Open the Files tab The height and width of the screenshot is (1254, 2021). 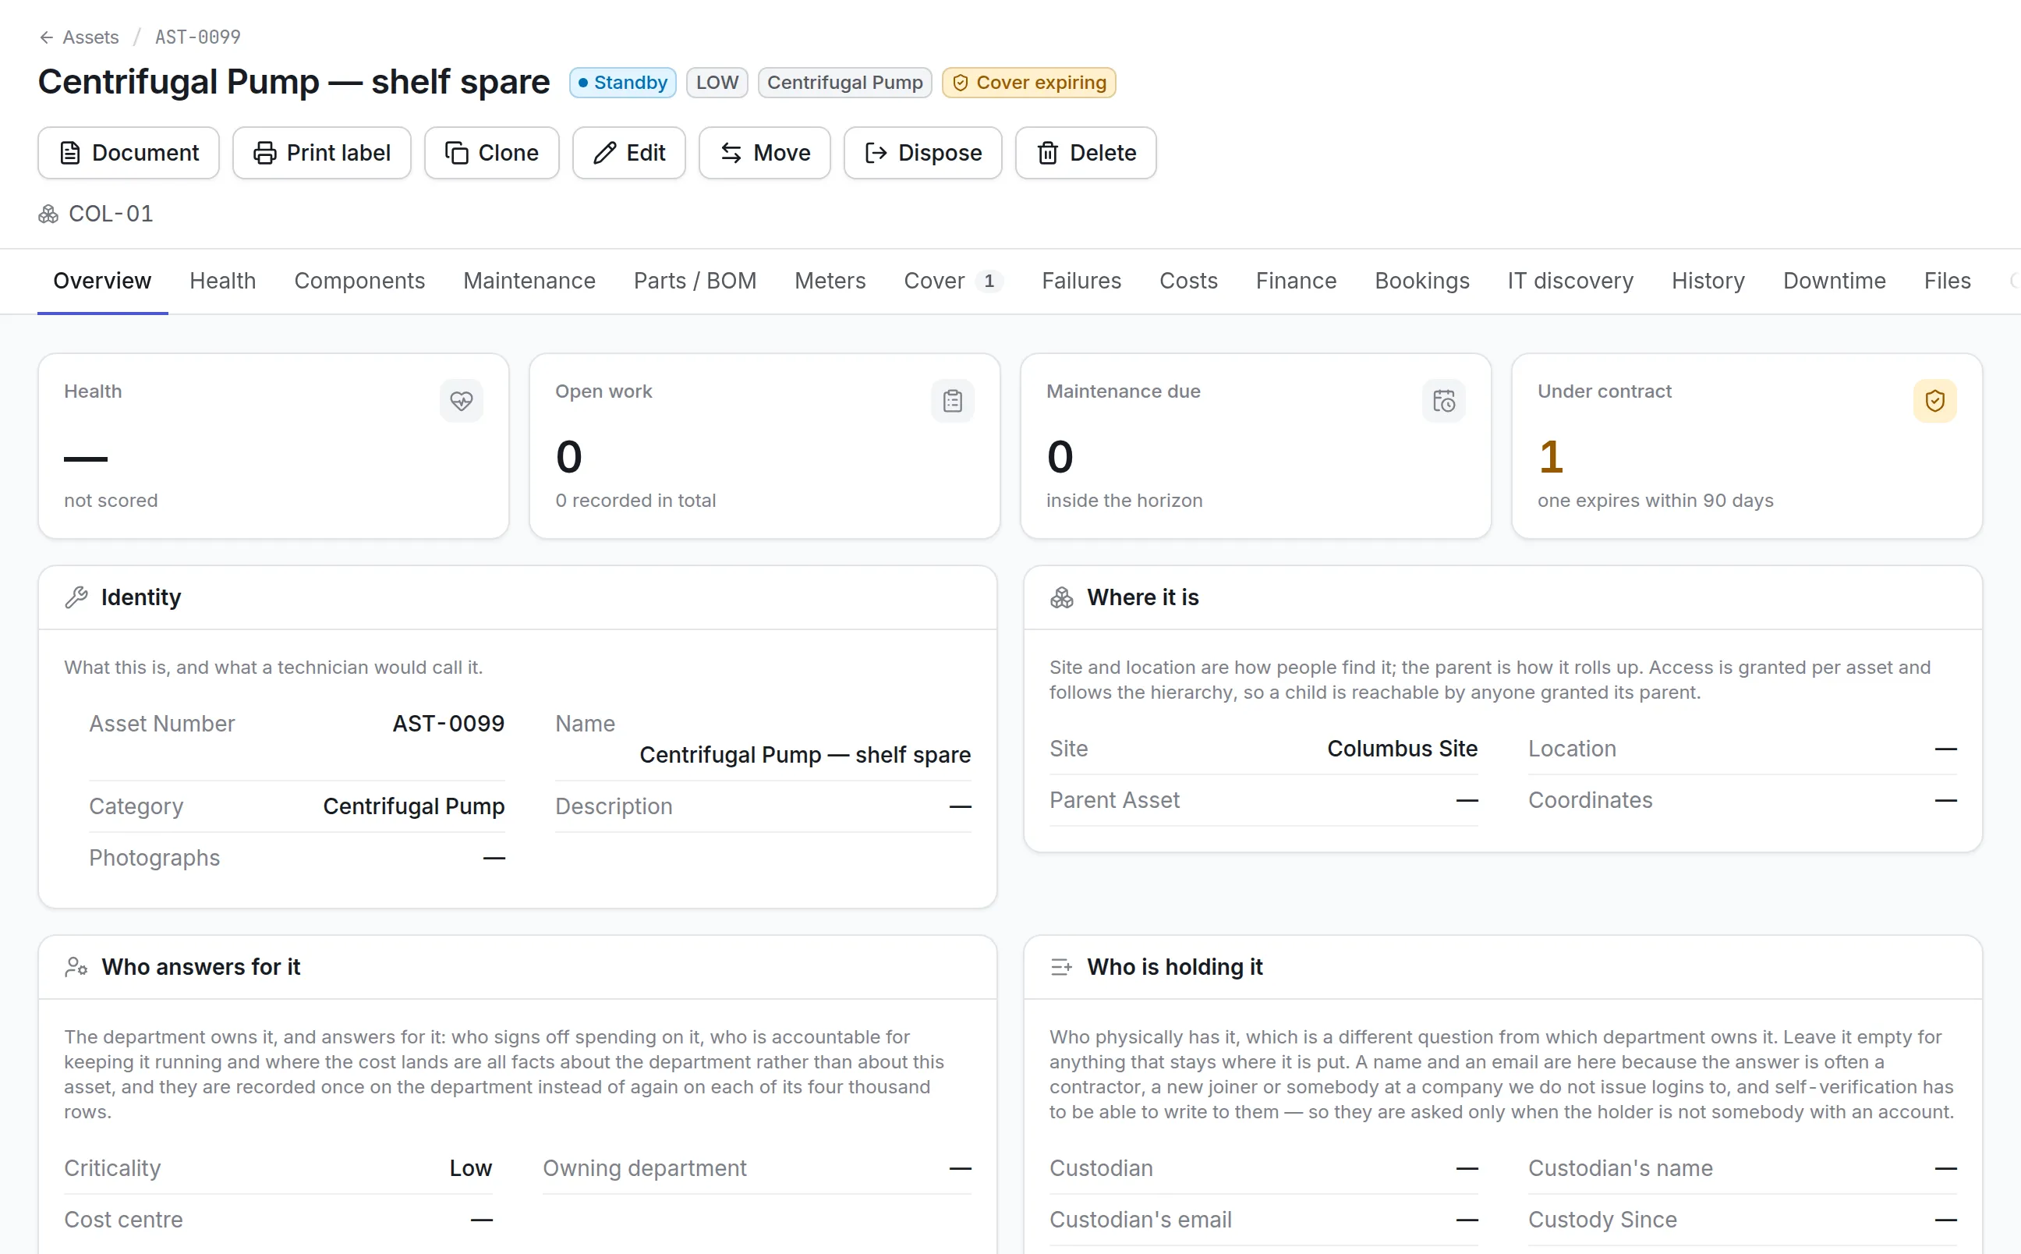1946,282
